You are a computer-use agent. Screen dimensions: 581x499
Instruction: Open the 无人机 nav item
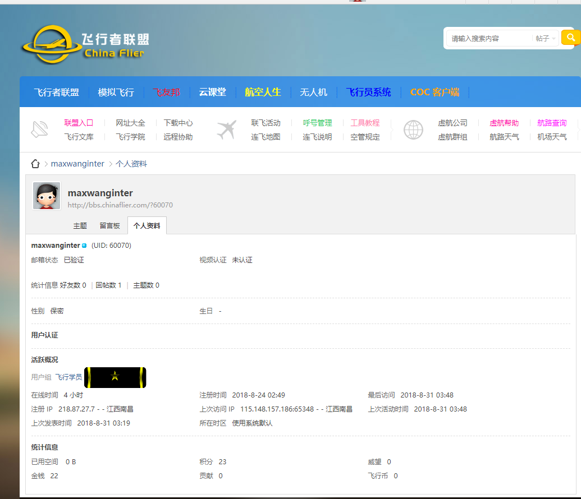click(x=313, y=92)
